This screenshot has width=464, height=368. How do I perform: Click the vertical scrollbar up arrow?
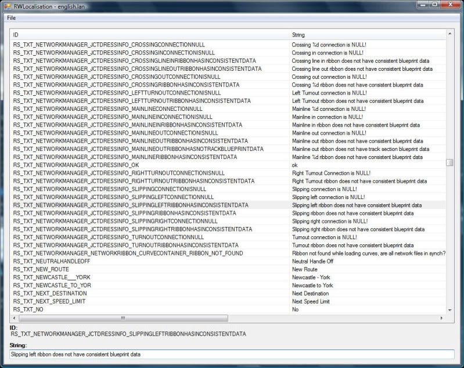click(449, 34)
